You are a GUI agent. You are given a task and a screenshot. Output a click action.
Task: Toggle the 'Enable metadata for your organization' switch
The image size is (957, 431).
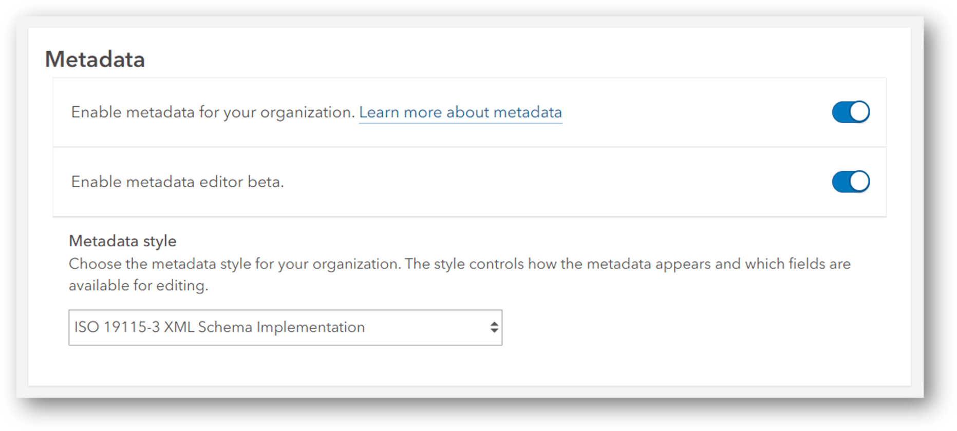pos(850,112)
